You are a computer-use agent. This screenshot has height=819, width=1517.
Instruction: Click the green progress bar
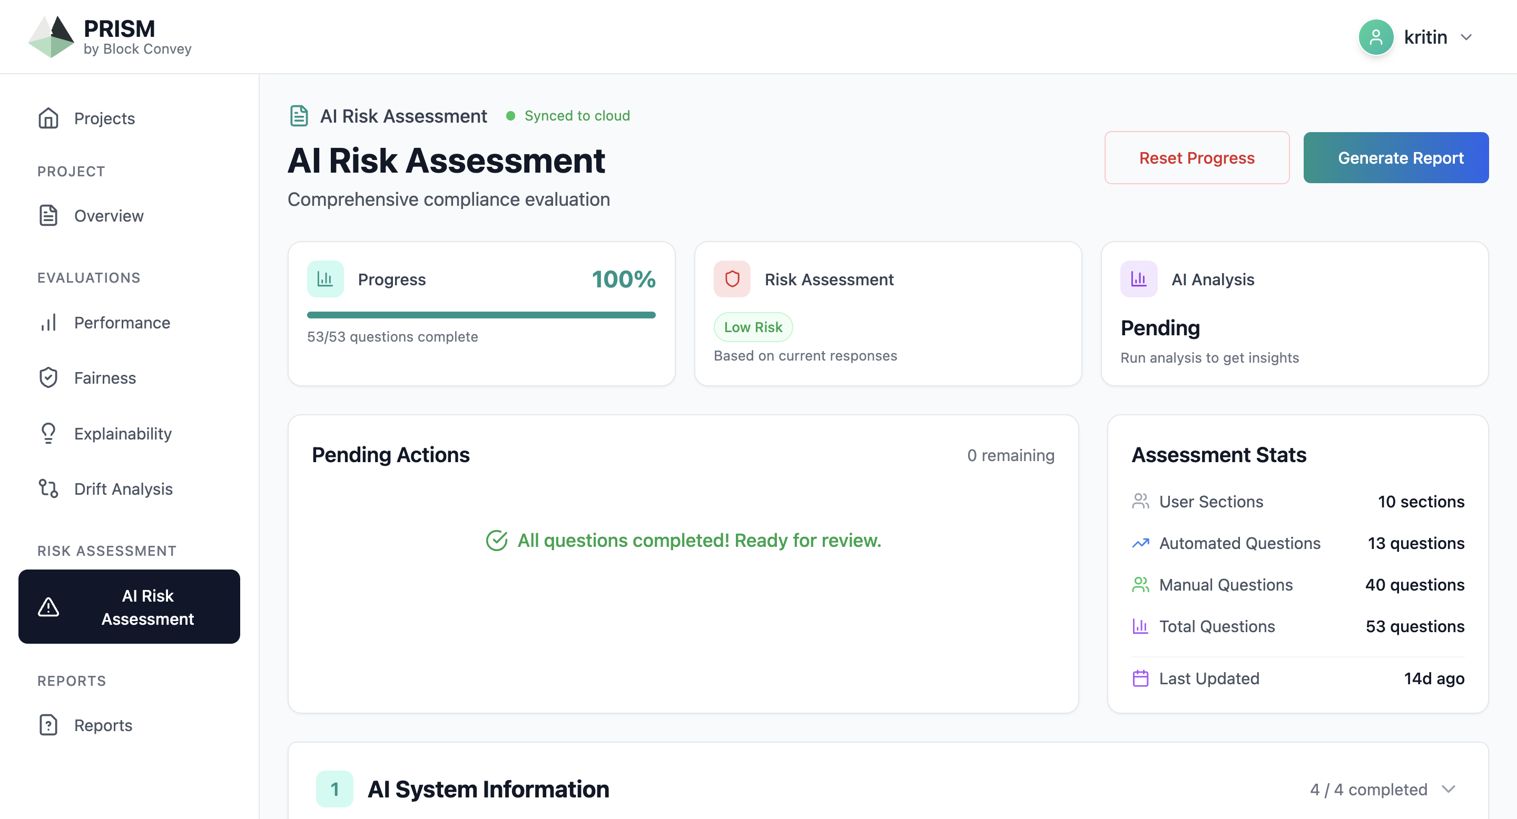coord(480,315)
